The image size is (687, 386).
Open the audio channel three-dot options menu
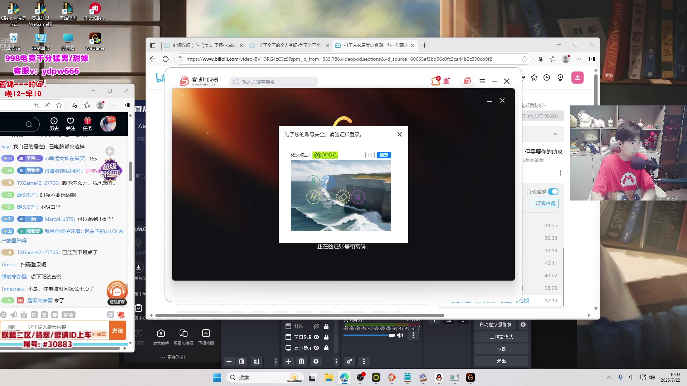pos(413,335)
